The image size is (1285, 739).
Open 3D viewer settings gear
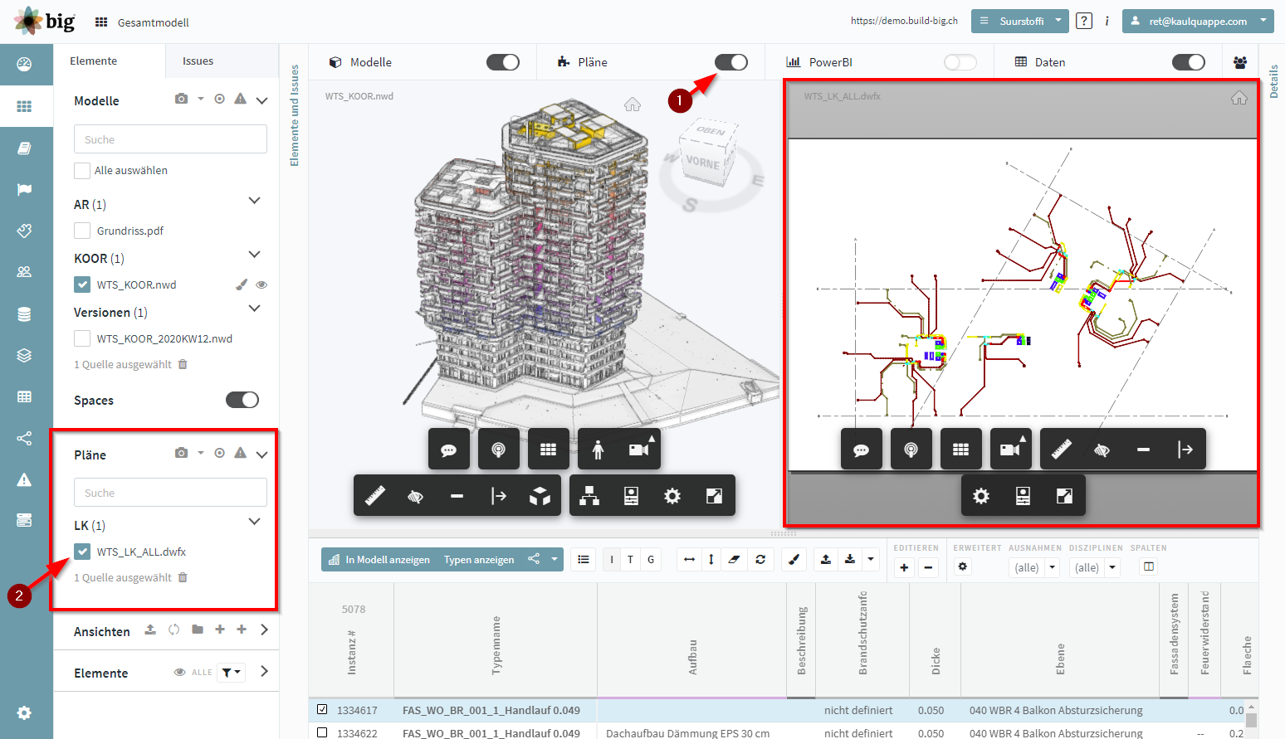pyautogui.click(x=672, y=496)
